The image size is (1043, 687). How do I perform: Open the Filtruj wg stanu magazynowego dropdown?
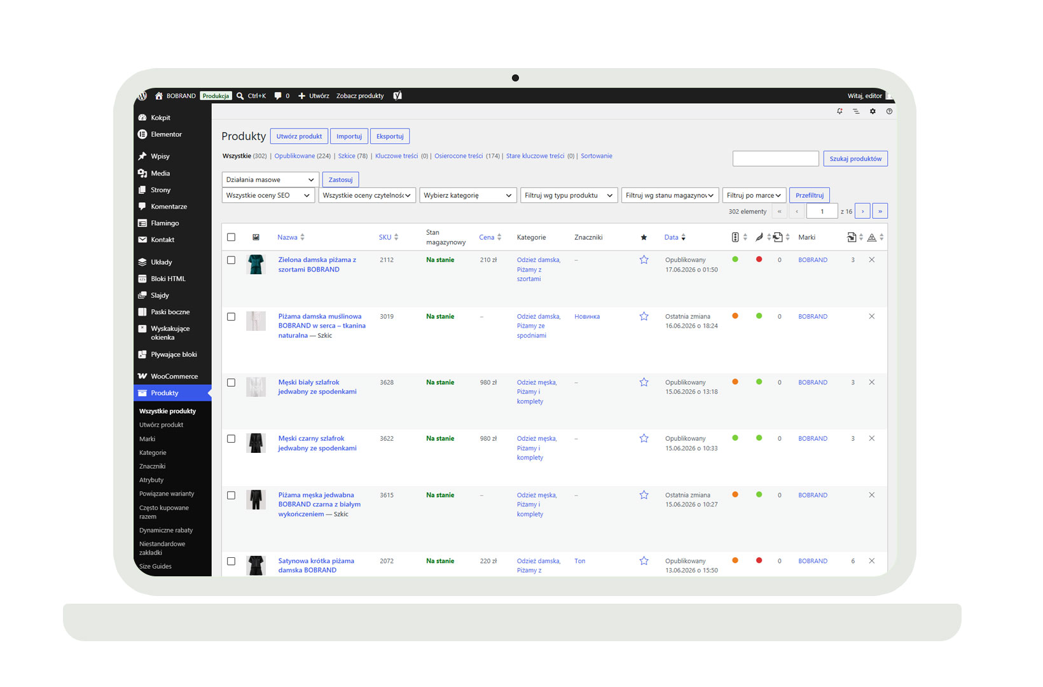670,195
